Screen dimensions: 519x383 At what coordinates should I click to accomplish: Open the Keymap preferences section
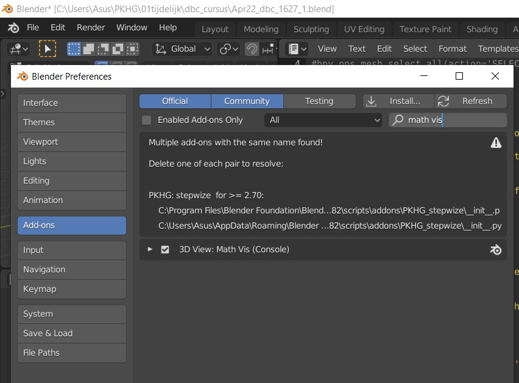72,289
